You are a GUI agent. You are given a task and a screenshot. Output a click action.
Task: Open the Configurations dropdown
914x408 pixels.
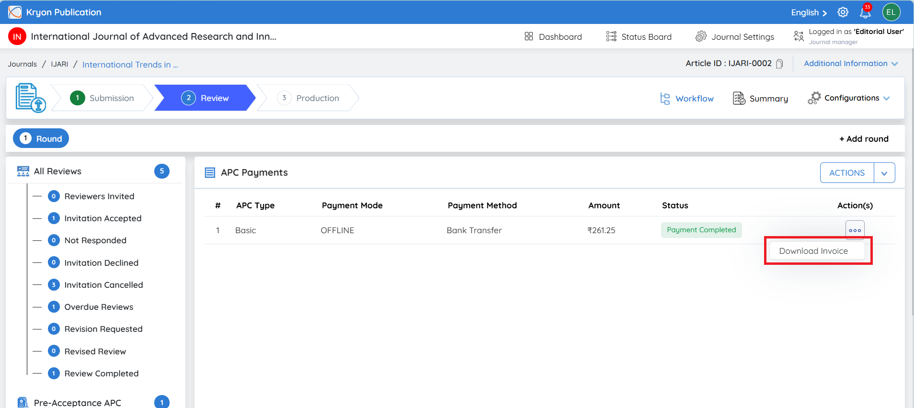(848, 98)
